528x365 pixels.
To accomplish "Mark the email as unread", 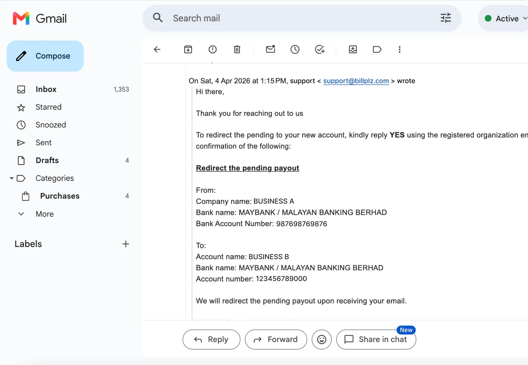I will [270, 49].
